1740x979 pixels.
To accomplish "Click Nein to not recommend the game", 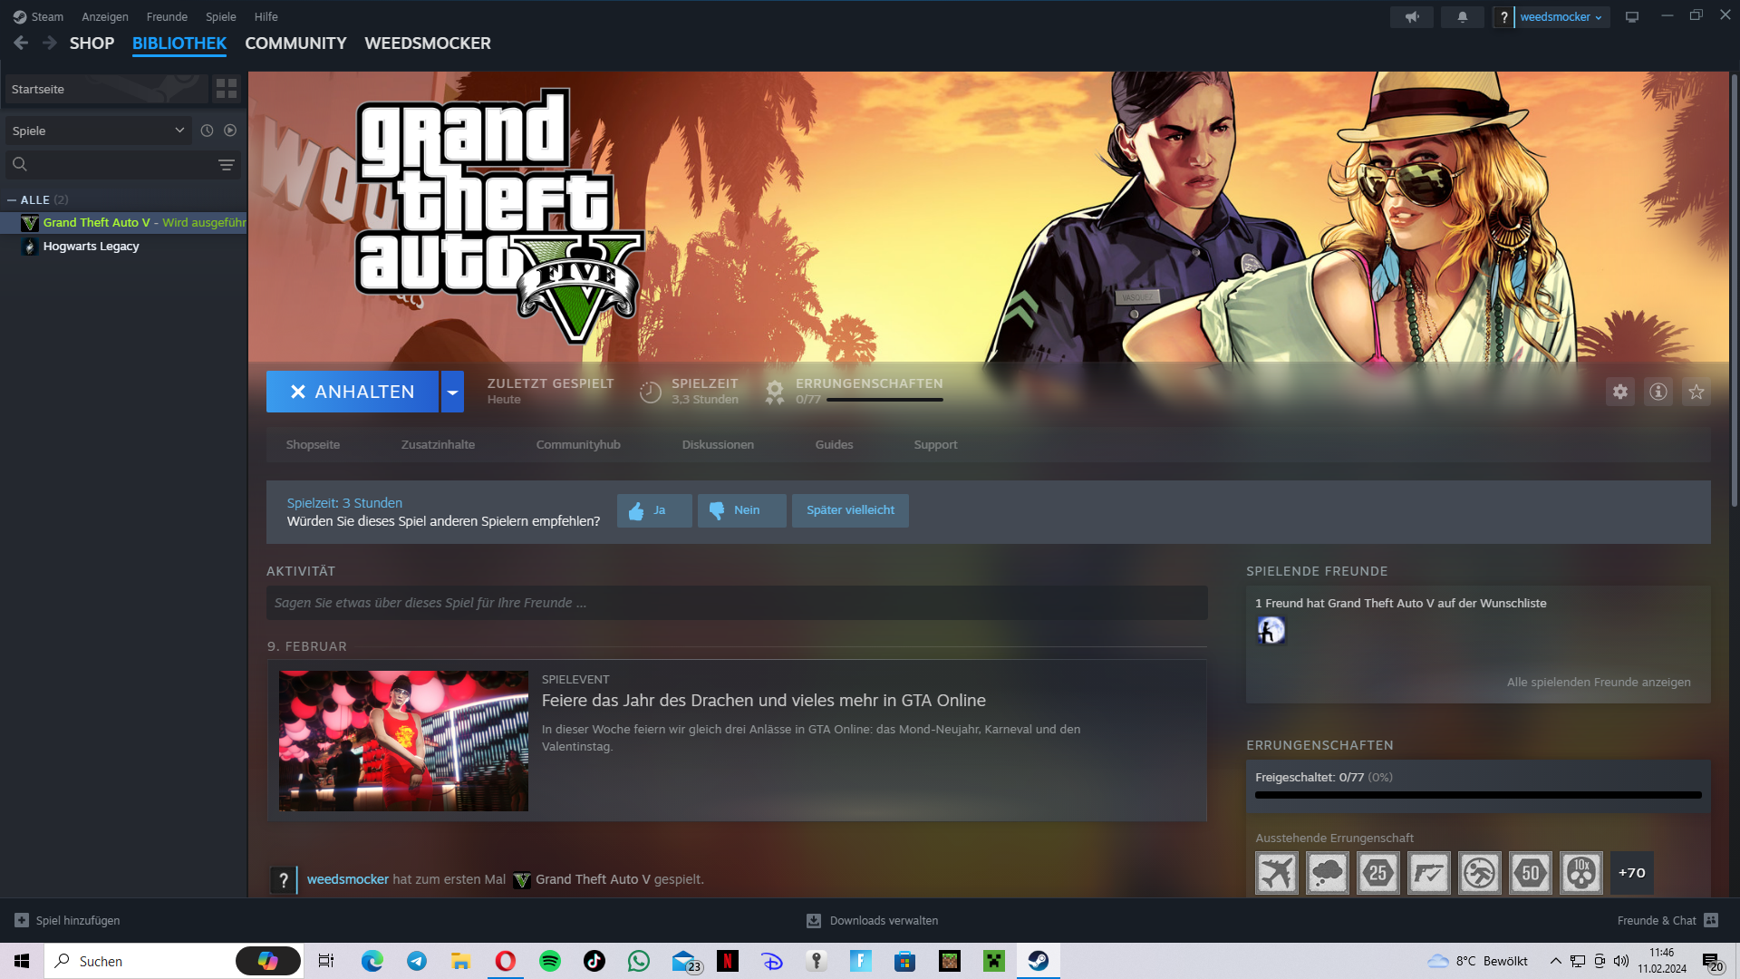I will coord(741,510).
